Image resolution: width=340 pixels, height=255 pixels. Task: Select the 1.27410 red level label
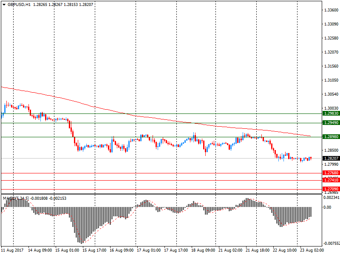click(331, 180)
